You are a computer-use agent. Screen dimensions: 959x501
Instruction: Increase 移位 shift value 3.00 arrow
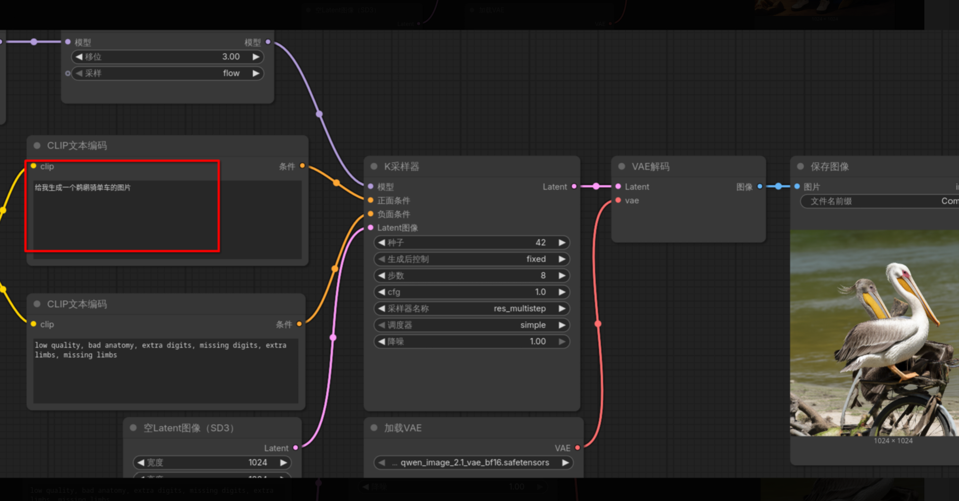tap(256, 57)
